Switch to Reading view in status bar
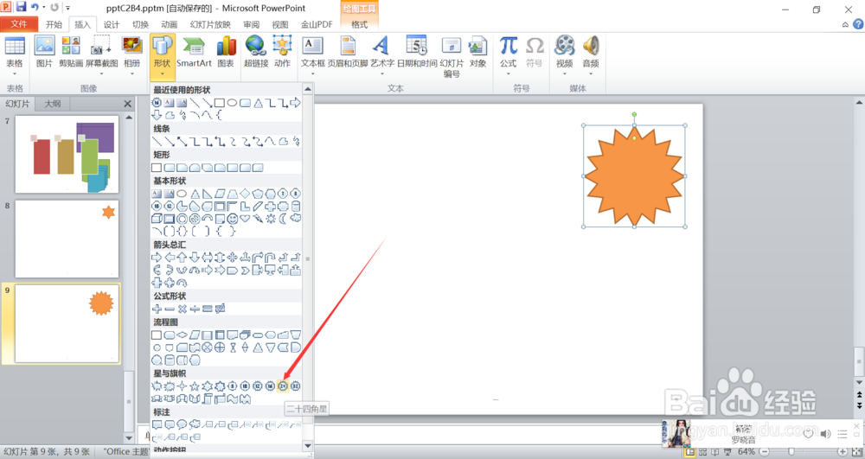865x459 pixels. tap(715, 451)
